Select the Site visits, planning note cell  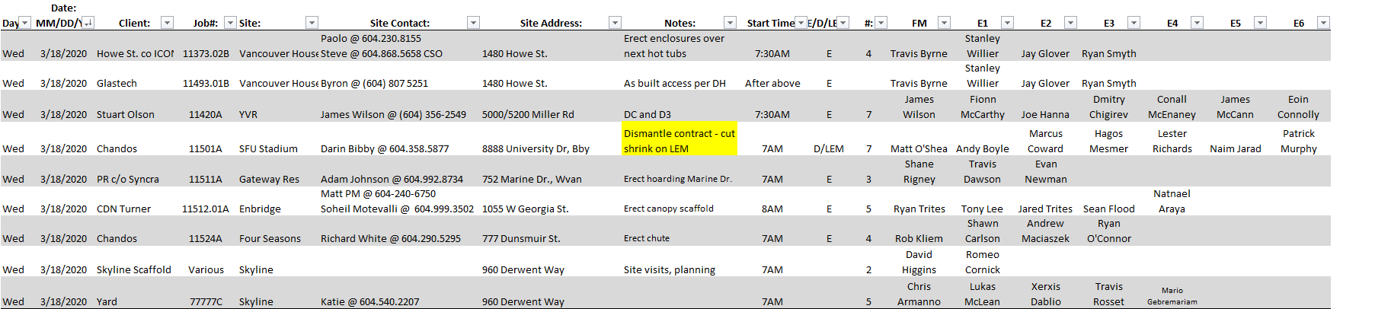coord(669,270)
